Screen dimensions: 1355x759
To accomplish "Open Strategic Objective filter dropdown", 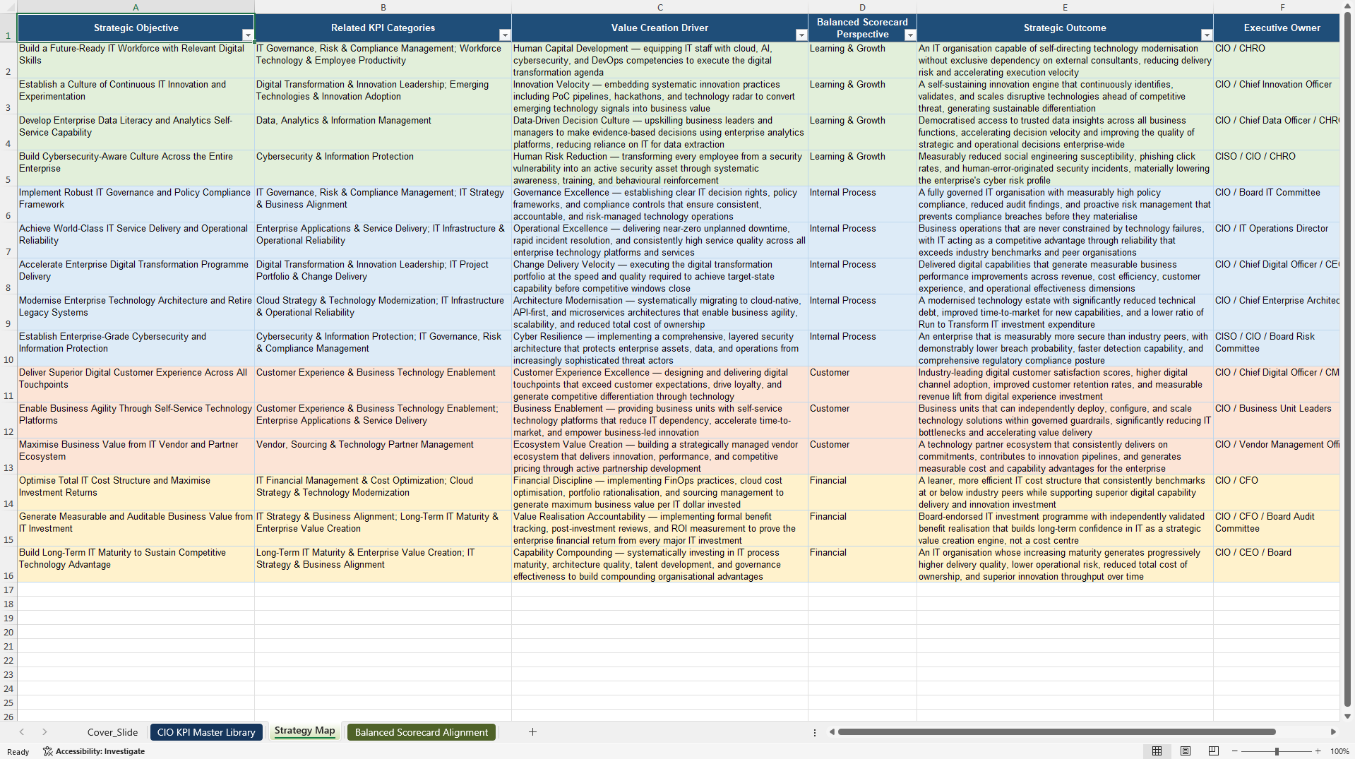I will click(x=247, y=35).
